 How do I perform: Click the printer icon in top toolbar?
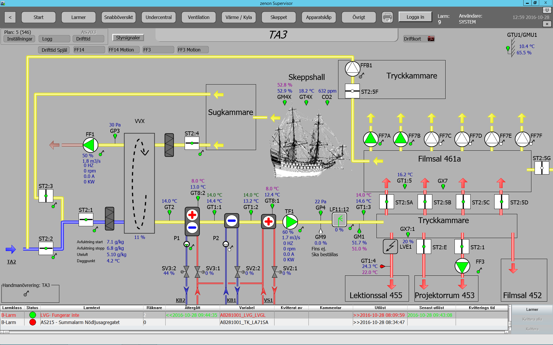click(x=387, y=18)
